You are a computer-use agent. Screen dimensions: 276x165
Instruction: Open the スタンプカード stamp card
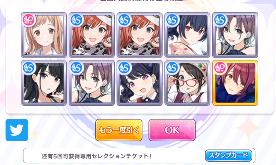point(228,156)
